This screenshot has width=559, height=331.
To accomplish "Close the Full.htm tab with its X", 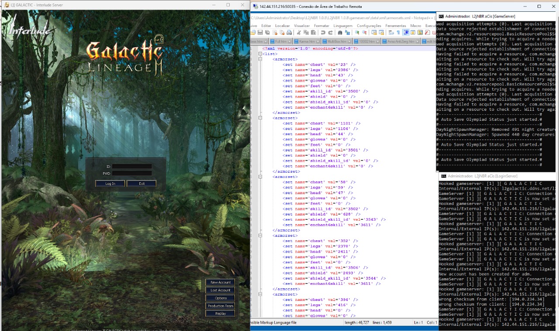I will [290, 41].
